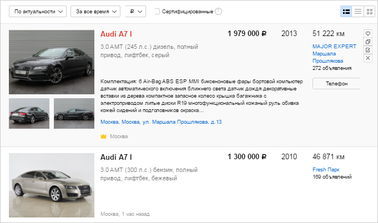Enable the Сертифицированные checkbox
This screenshot has width=378, height=223.
[157, 12]
